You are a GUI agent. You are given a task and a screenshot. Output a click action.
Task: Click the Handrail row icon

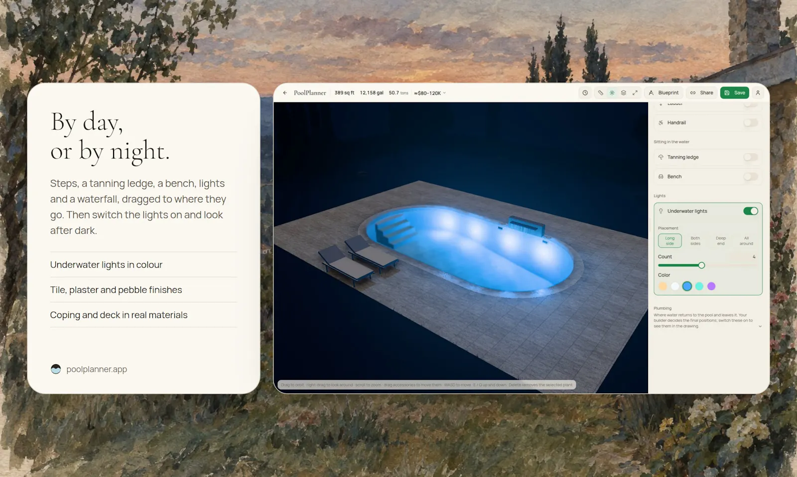[x=661, y=123]
